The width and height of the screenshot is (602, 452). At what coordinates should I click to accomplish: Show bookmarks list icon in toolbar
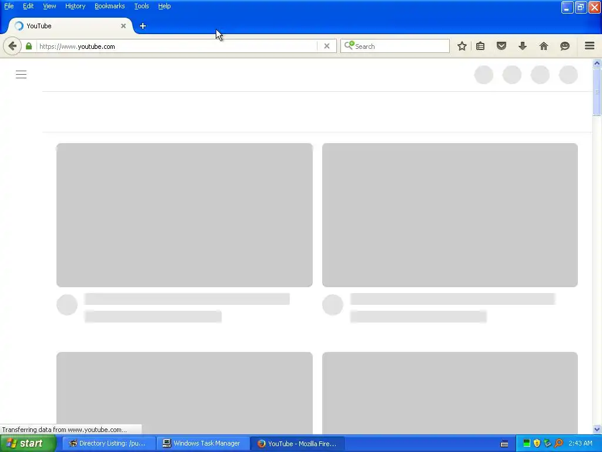(x=480, y=46)
